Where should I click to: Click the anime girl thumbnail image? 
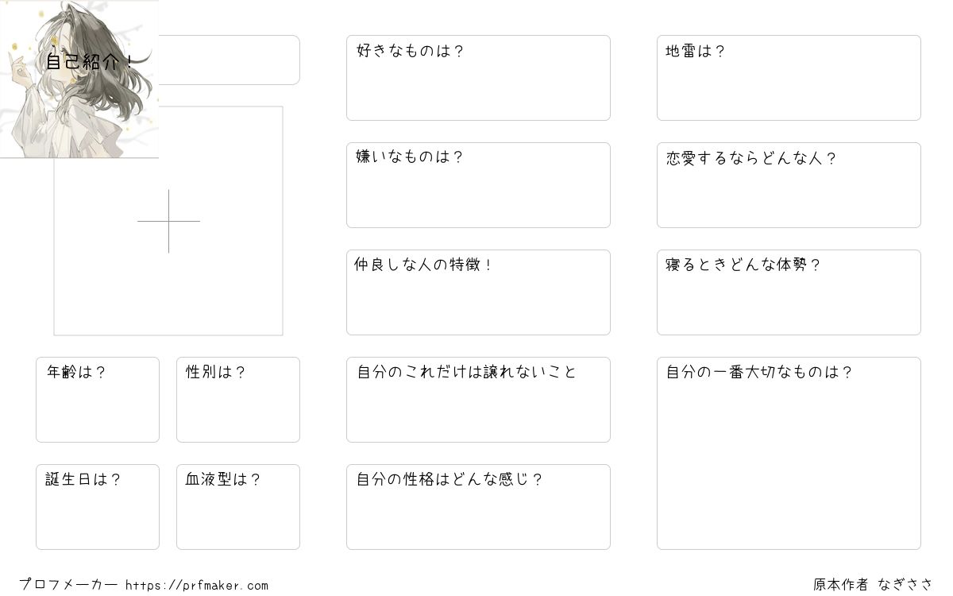[79, 79]
